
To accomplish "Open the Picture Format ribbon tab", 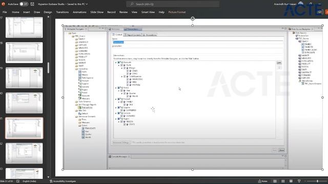I will [x=177, y=12].
